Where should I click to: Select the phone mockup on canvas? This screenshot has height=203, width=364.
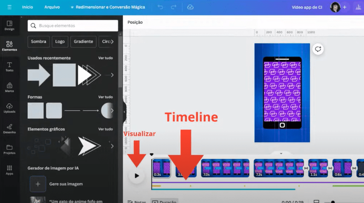tap(282, 93)
